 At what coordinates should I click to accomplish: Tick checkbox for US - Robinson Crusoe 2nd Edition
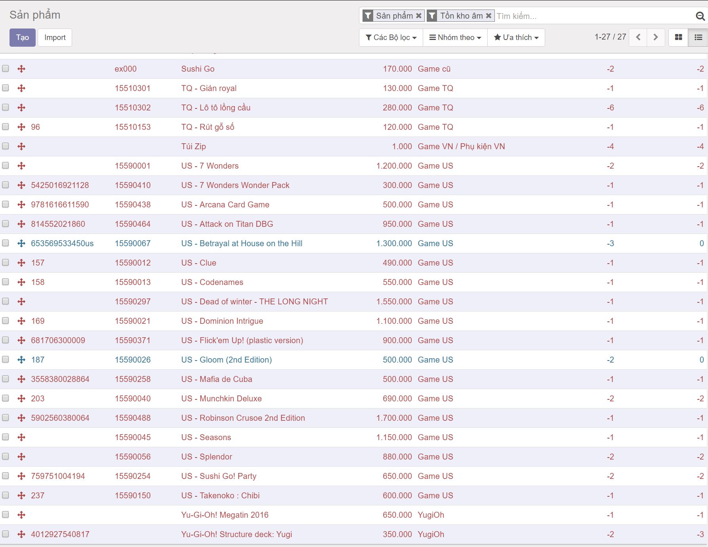click(6, 418)
